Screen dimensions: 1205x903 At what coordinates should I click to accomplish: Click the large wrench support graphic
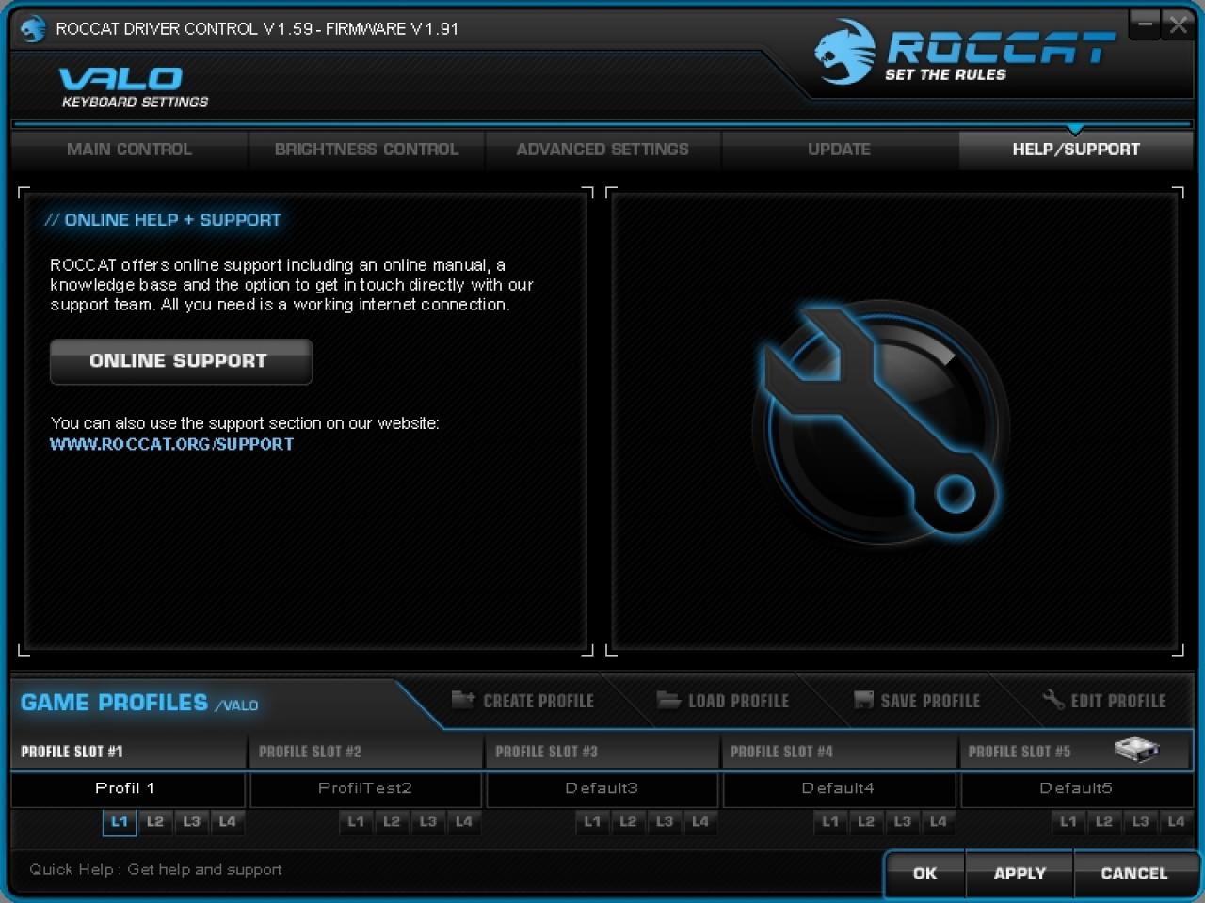pyautogui.click(x=881, y=421)
